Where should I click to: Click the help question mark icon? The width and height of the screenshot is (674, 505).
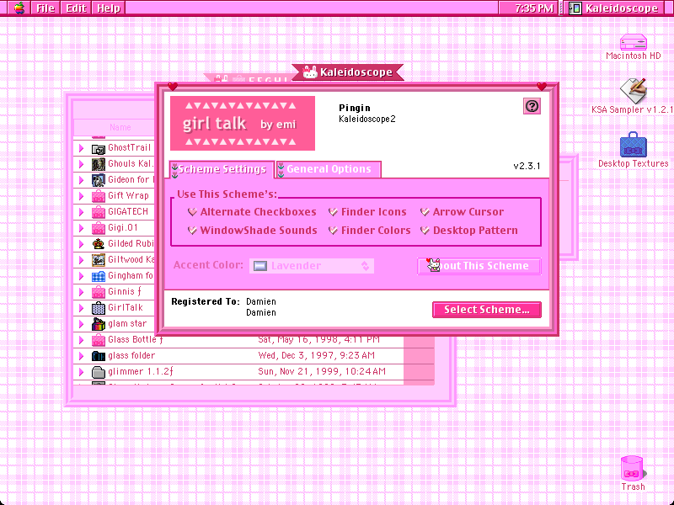tap(532, 106)
